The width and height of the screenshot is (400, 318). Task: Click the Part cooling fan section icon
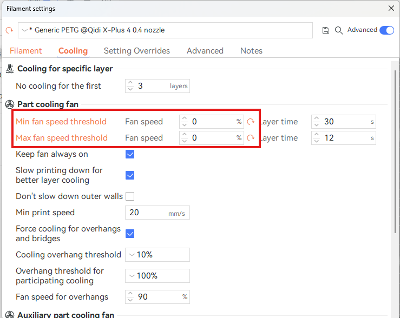click(x=10, y=104)
